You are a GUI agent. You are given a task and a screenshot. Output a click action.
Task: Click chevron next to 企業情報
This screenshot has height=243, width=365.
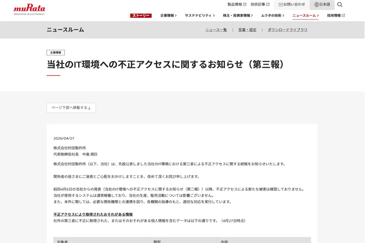pyautogui.click(x=176, y=15)
